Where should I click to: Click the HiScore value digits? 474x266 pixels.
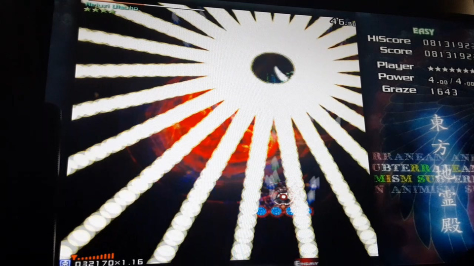(x=448, y=44)
